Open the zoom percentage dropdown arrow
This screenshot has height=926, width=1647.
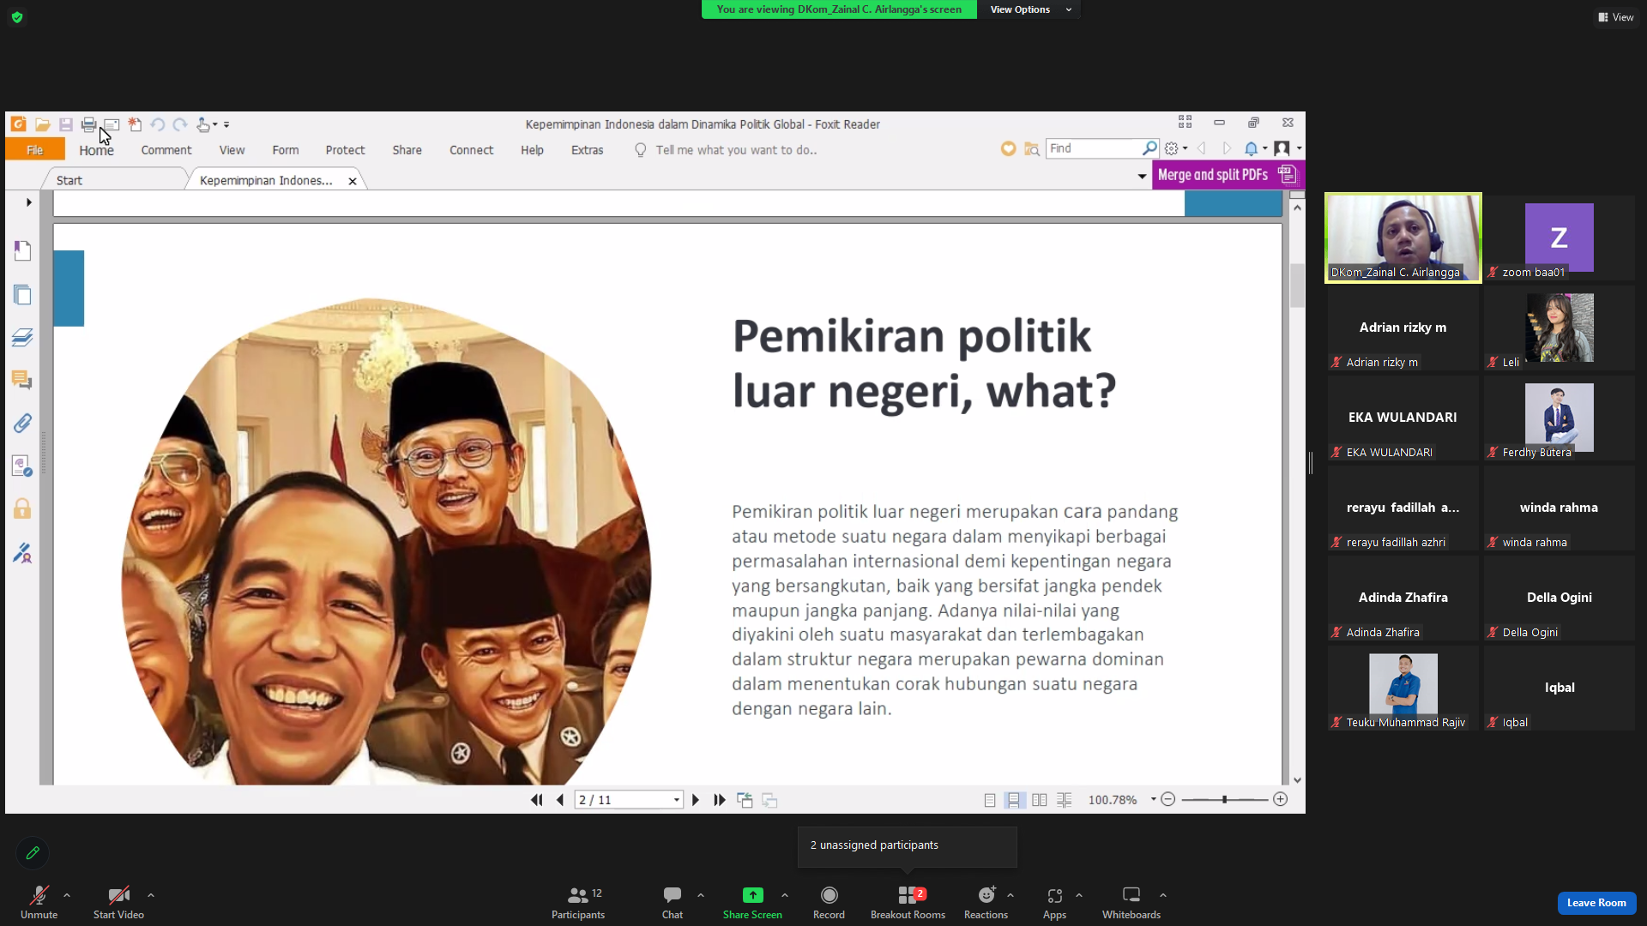[1153, 799]
